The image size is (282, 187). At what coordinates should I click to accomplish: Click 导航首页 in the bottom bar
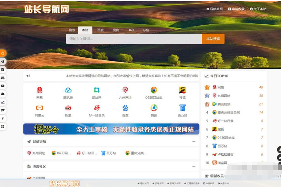coord(143,184)
